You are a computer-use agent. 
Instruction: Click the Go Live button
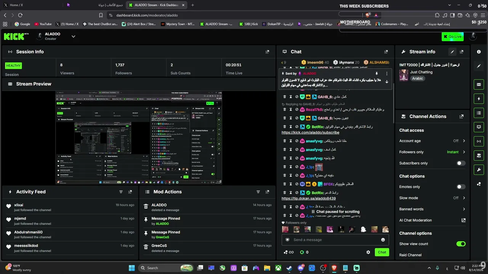pos(453,37)
